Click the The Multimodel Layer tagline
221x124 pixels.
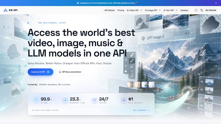tap(52, 23)
